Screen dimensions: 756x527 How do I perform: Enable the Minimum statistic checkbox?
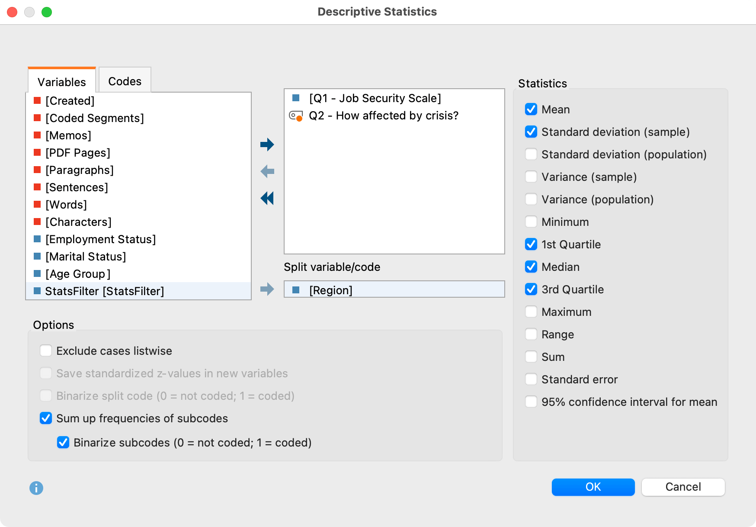pos(531,222)
